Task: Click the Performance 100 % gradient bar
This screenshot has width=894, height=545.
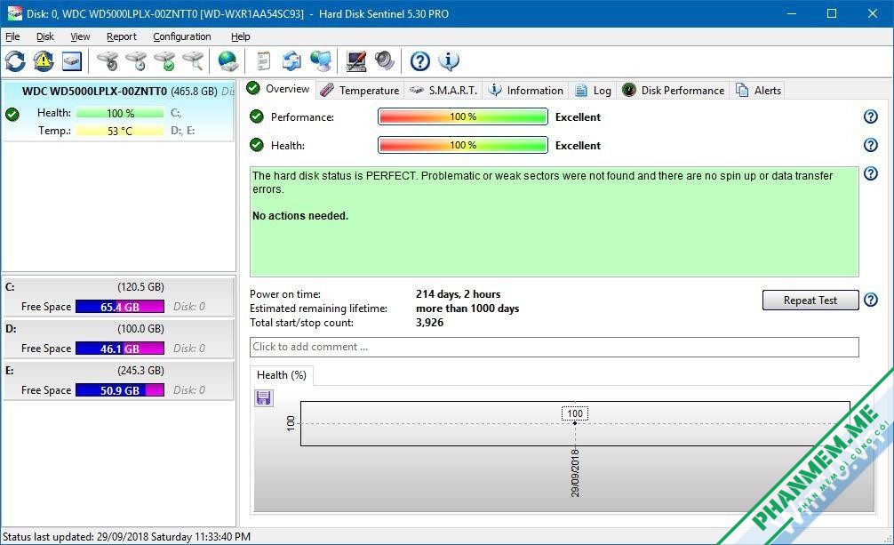Action: (x=462, y=116)
